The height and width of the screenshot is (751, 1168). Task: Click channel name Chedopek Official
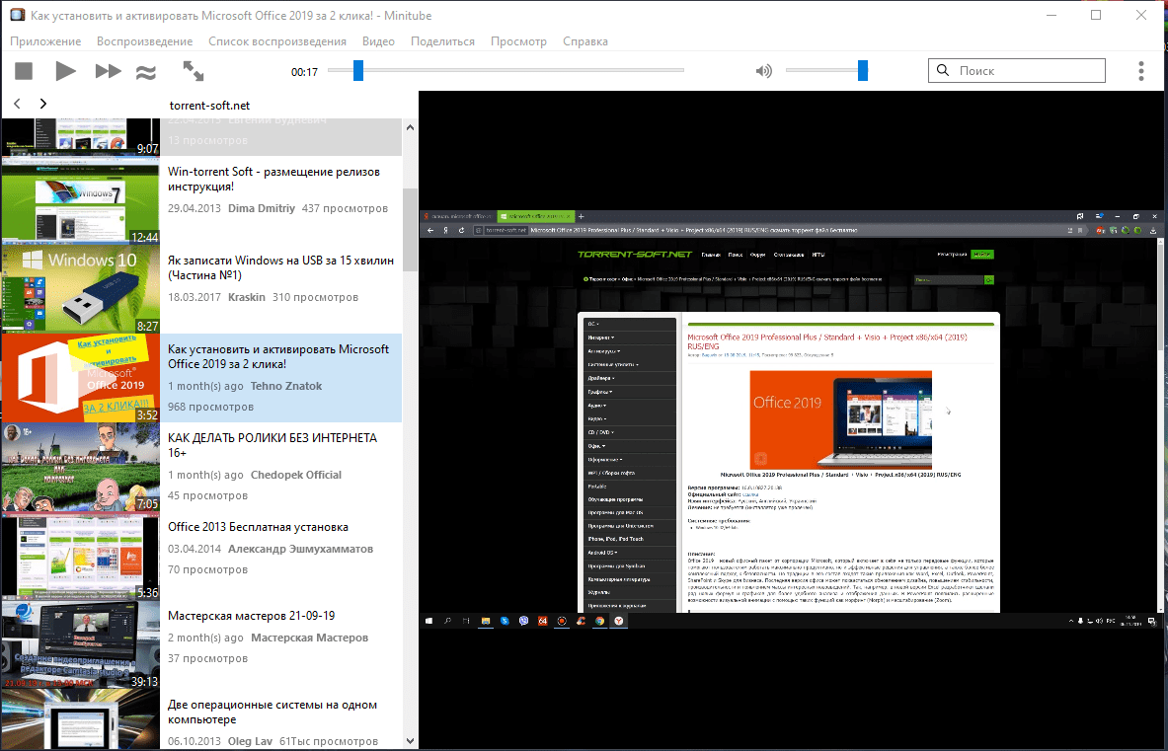pos(296,475)
